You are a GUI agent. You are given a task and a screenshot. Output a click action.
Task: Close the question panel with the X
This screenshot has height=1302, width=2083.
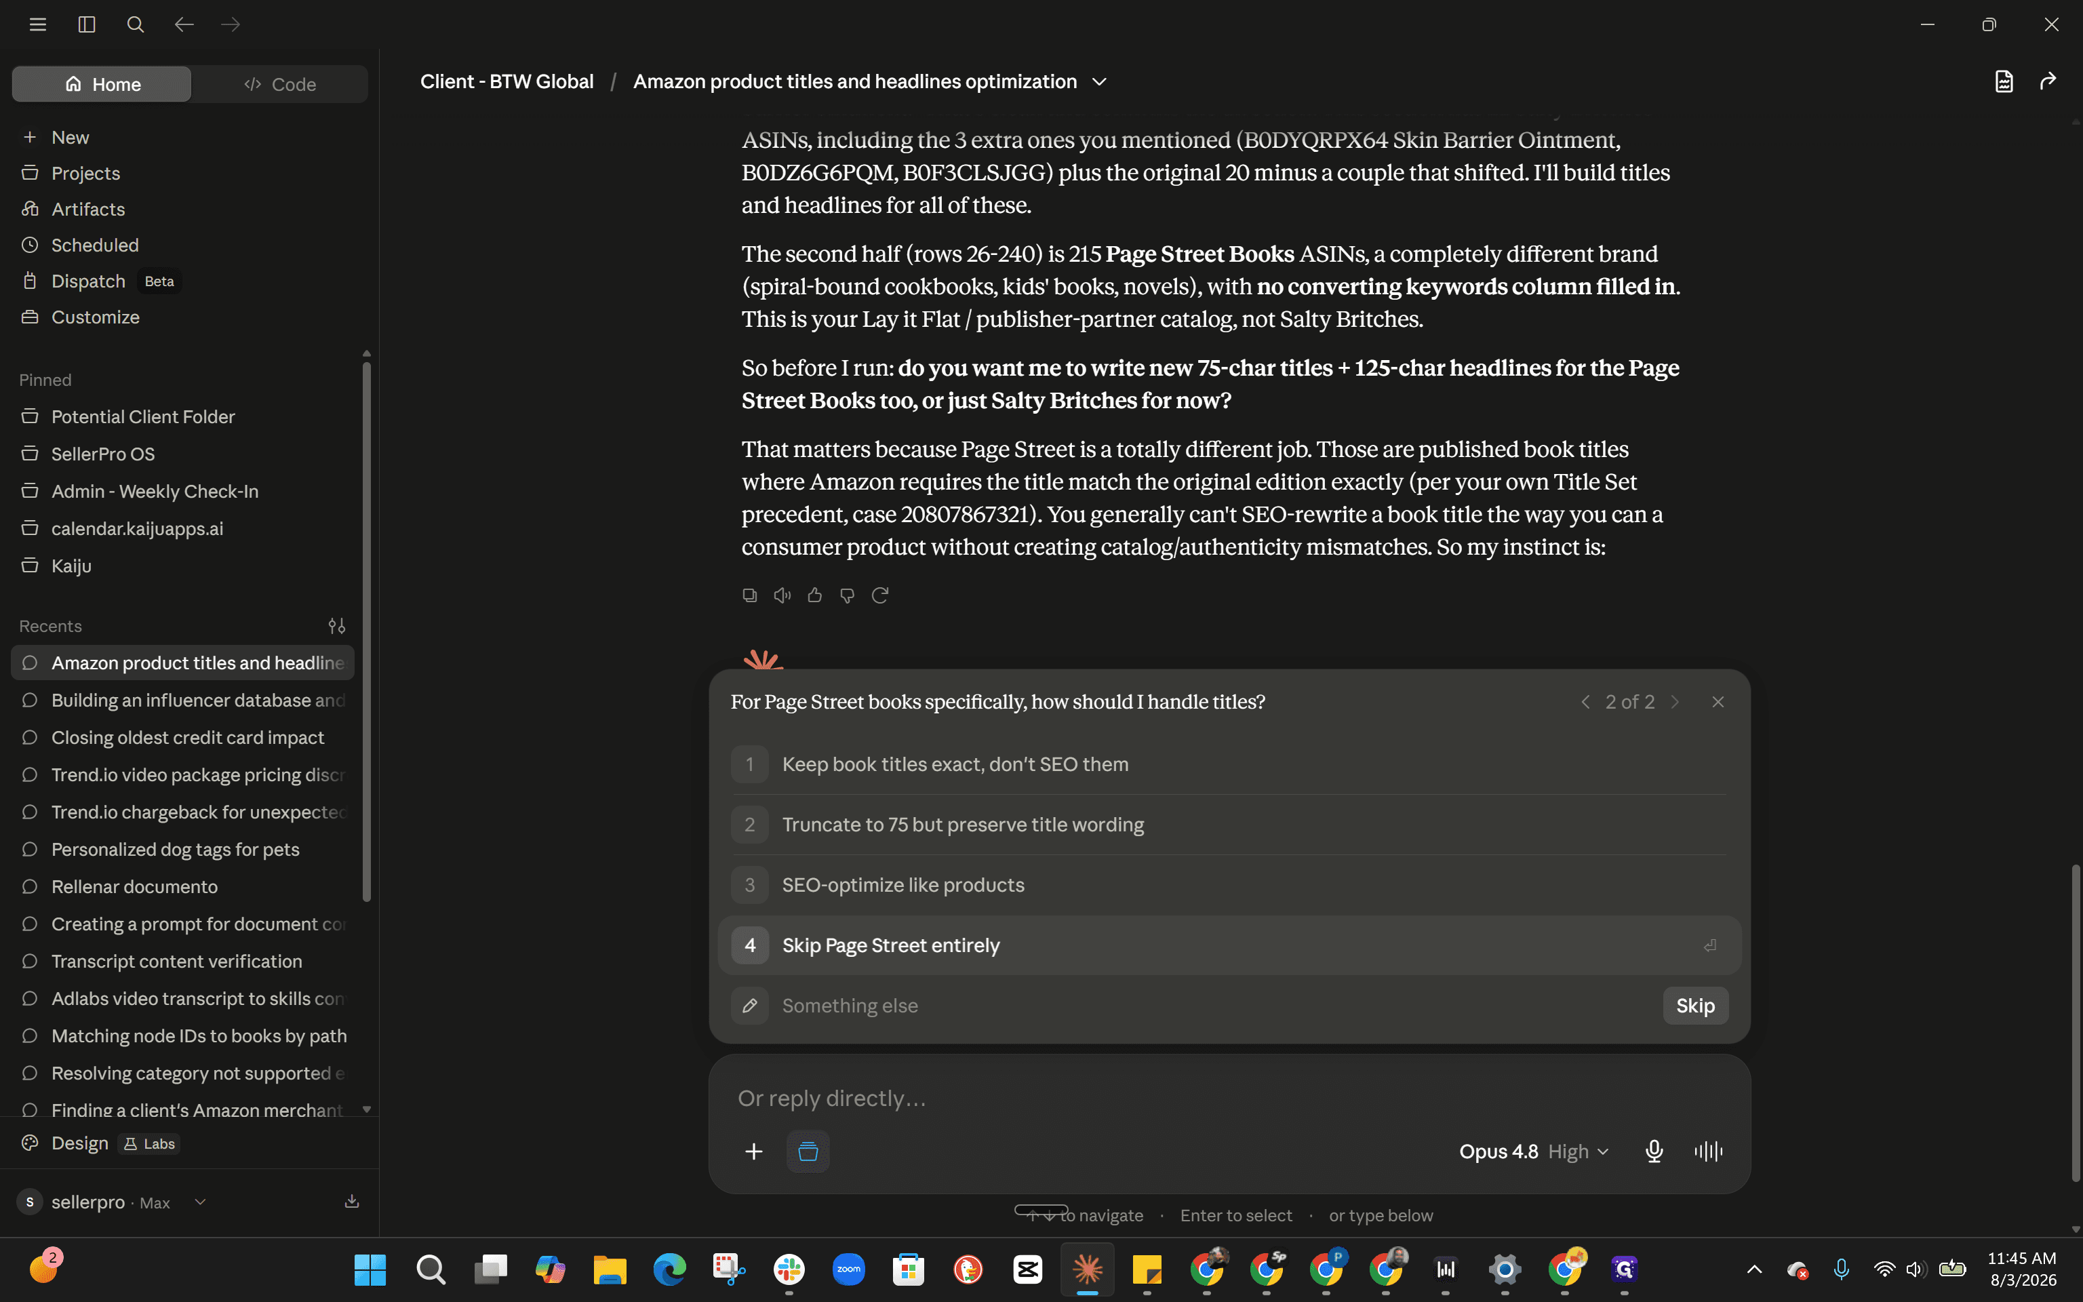[1718, 702]
